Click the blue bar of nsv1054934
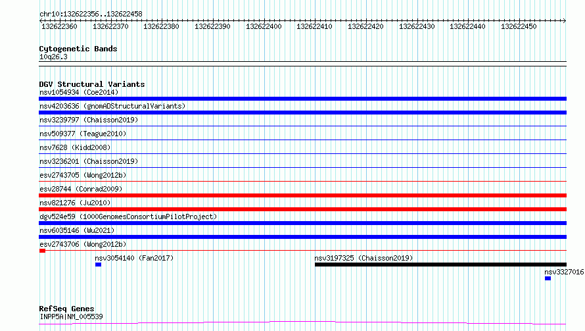585x331 pixels. (x=302, y=99)
